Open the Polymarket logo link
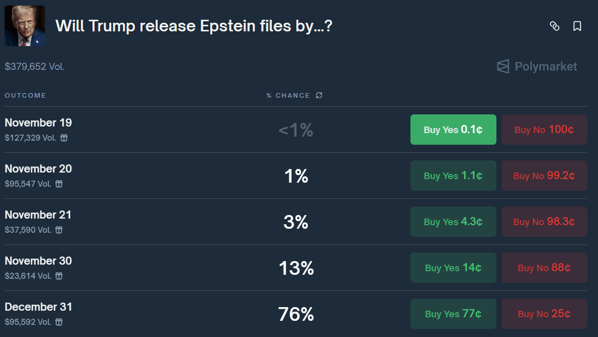Screen dimensions: 598x337 537,66
